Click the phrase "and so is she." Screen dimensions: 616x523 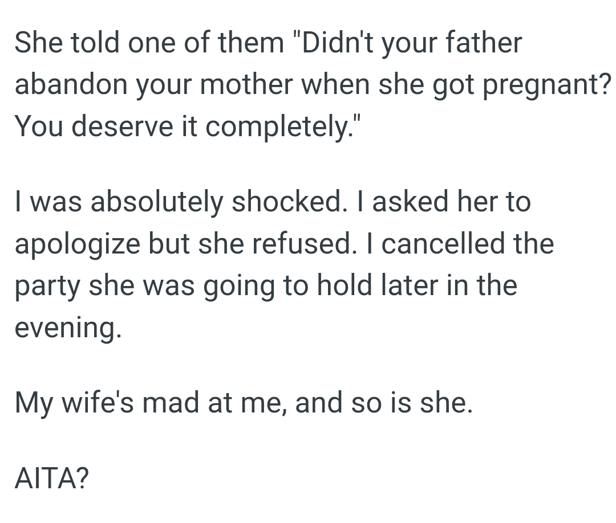tap(384, 403)
